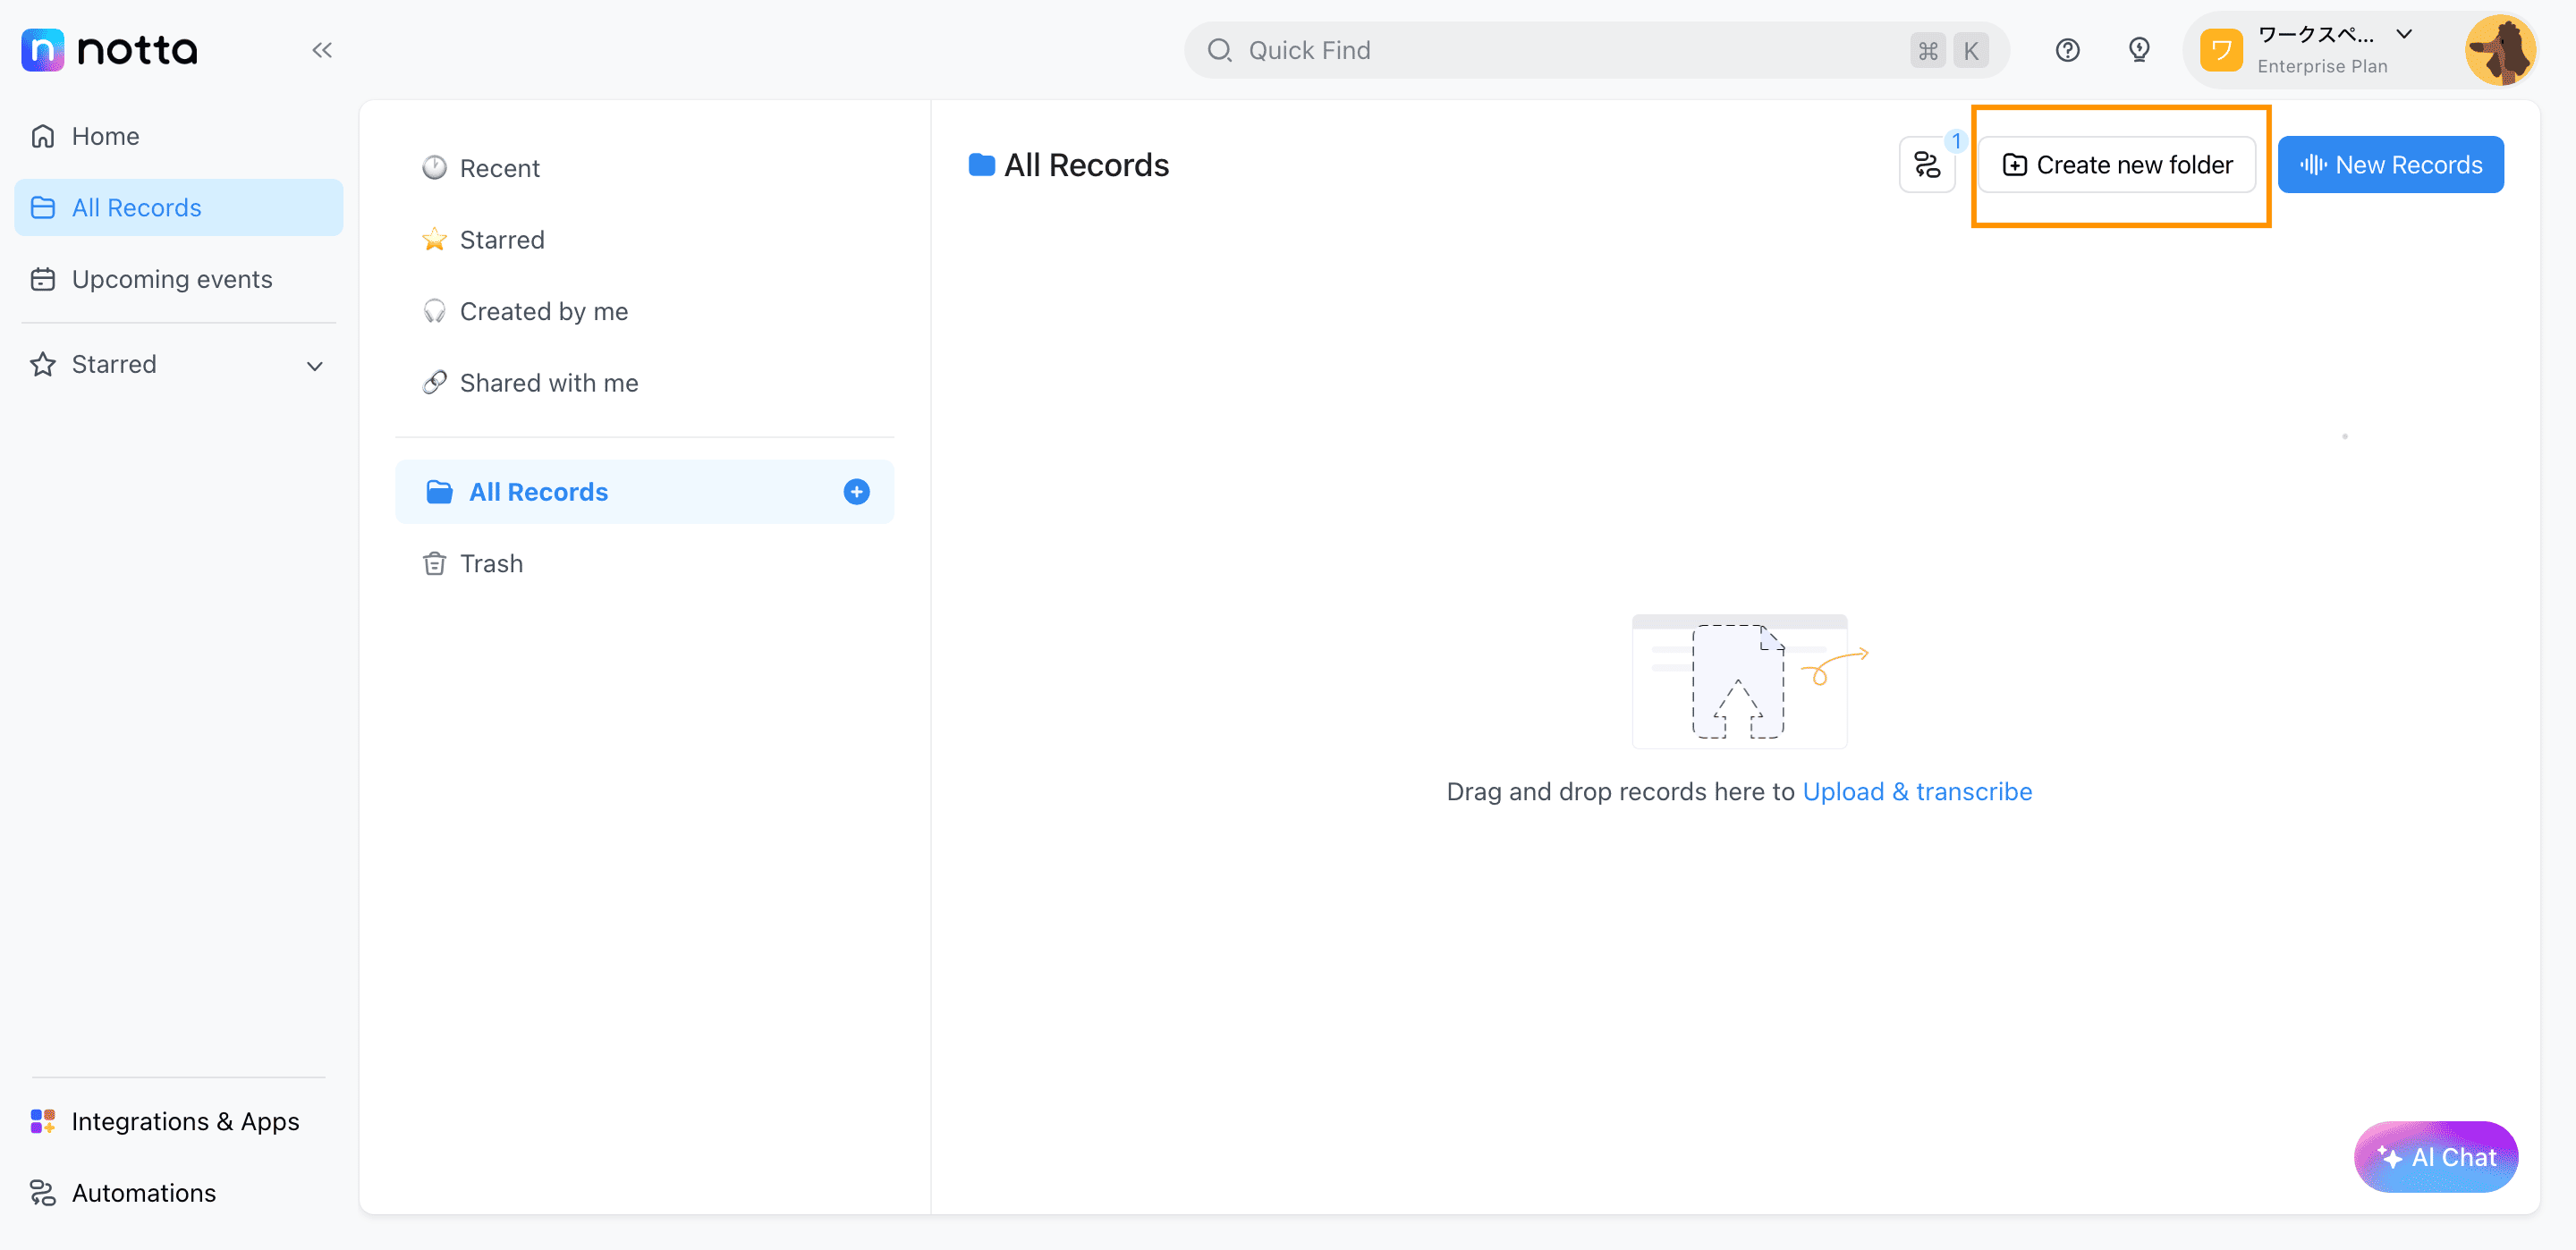This screenshot has height=1250, width=2576.
Task: Click the headset icon beside Created by me
Action: pos(434,311)
